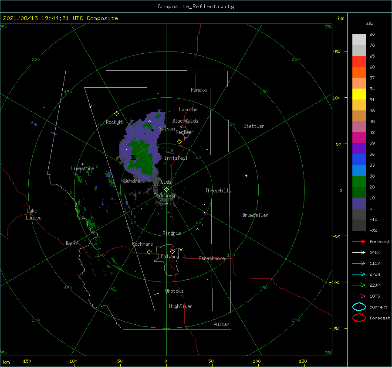
Task: Click the RedDeer city label
Action: [185, 132]
